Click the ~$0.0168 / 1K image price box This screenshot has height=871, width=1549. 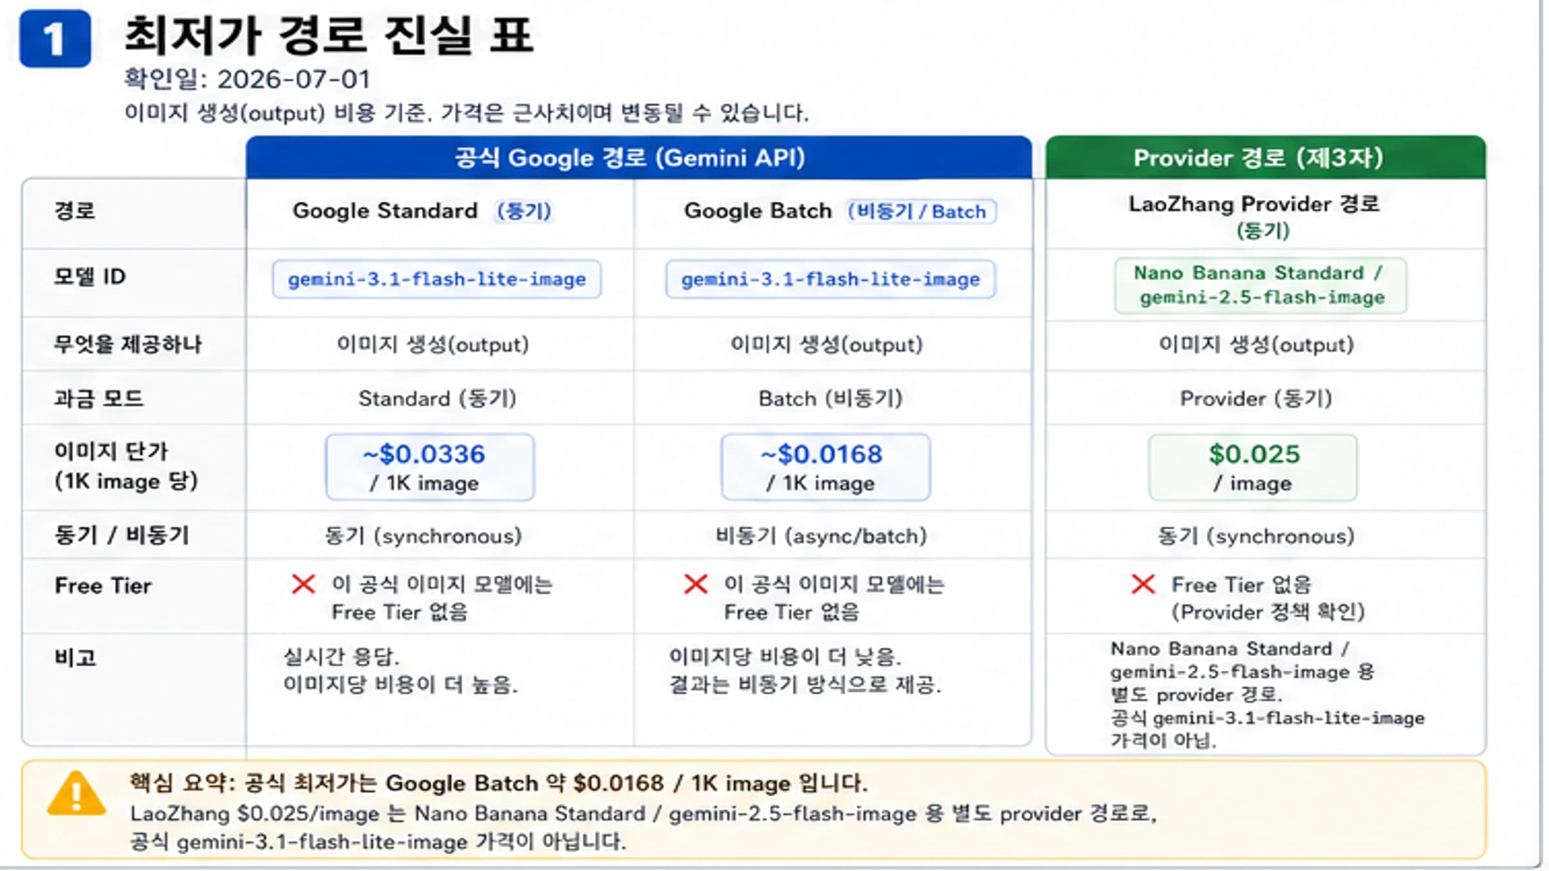825,467
